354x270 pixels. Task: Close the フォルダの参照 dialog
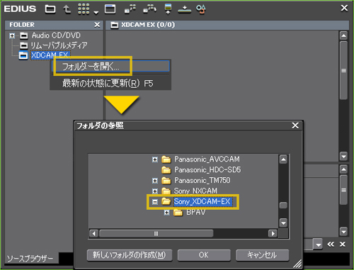pos(295,125)
